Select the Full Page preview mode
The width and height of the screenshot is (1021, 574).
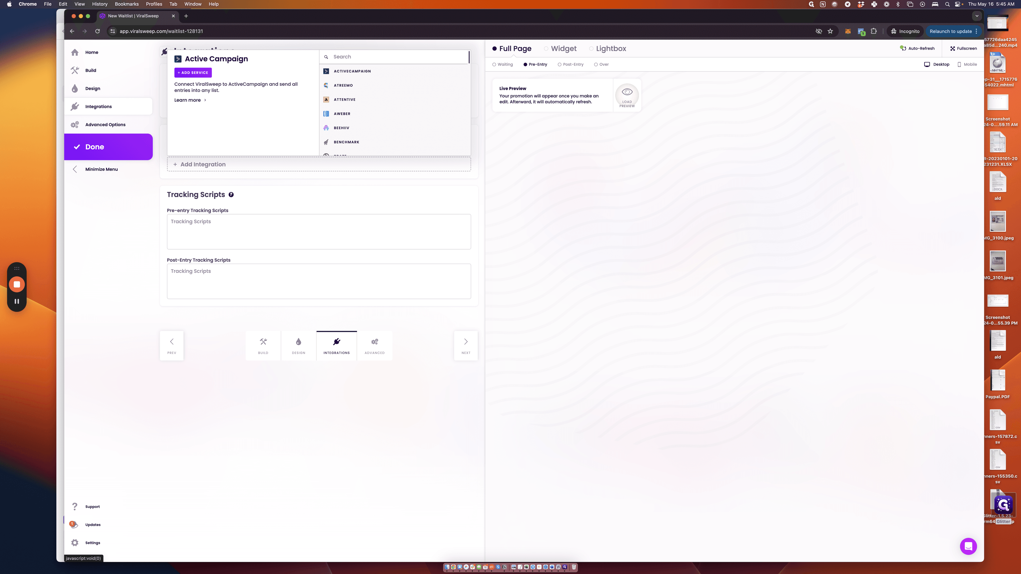tap(512, 49)
